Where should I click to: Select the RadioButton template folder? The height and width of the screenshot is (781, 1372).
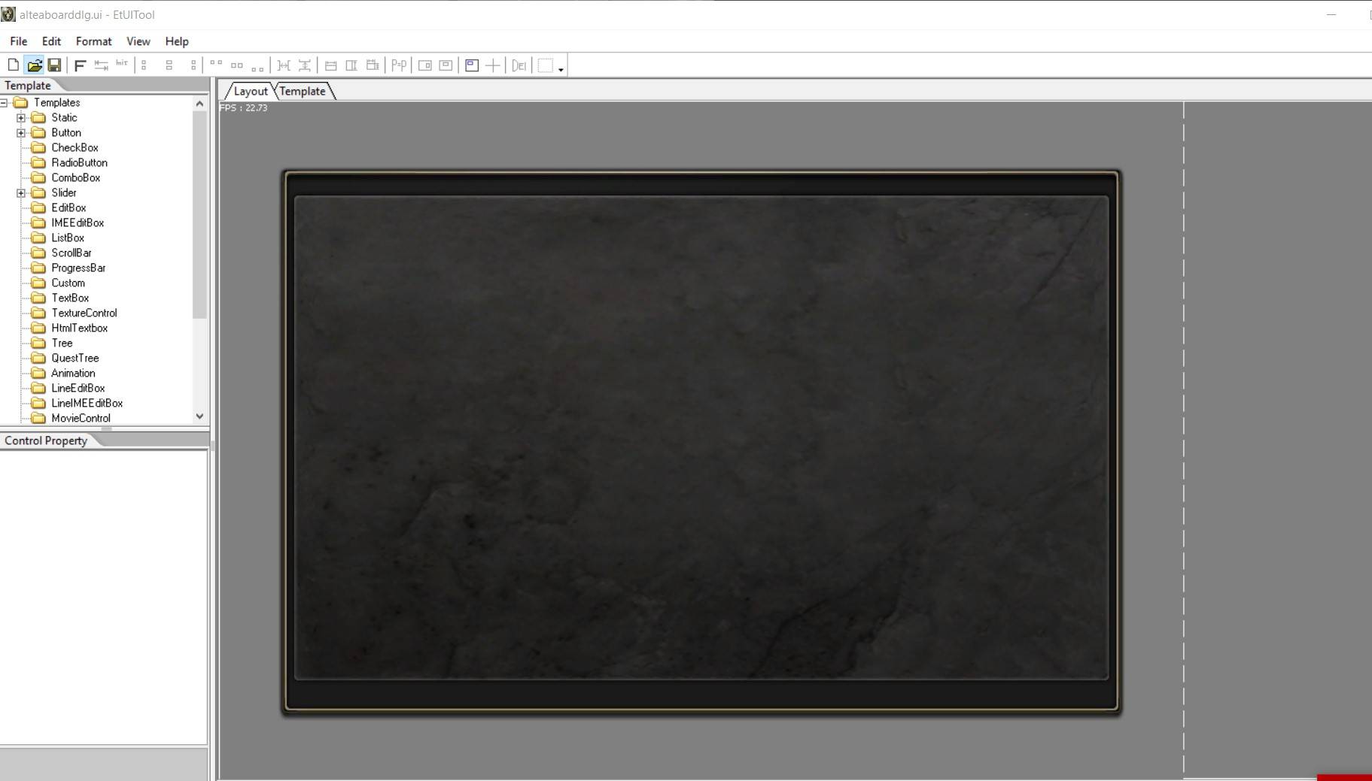tap(79, 162)
